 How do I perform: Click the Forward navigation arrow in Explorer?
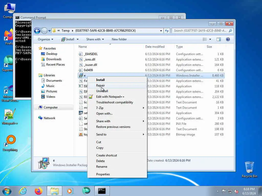pos(44,31)
